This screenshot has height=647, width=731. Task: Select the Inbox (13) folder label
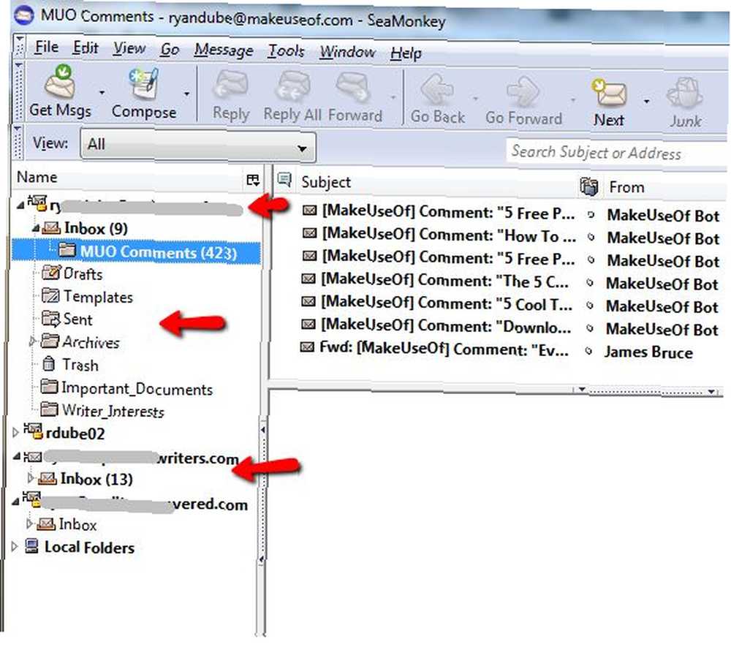point(96,479)
